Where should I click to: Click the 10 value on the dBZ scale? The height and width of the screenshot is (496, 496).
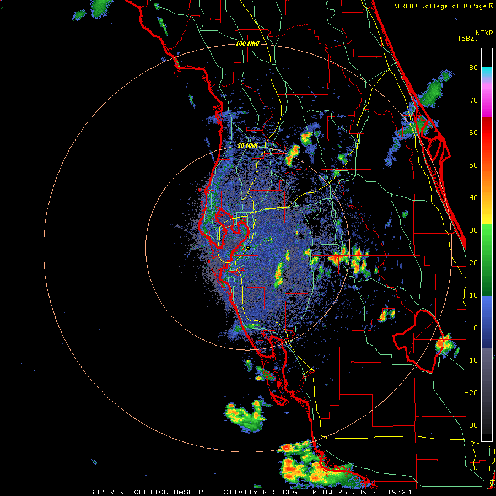coord(473,295)
